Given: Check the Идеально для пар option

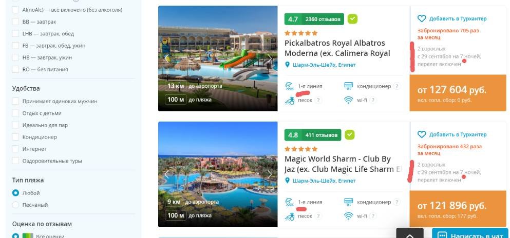Looking at the screenshot, I should coord(15,125).
